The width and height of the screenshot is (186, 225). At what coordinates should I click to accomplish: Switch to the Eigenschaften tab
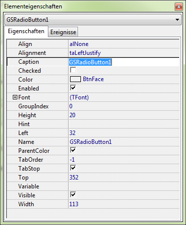(x=26, y=31)
